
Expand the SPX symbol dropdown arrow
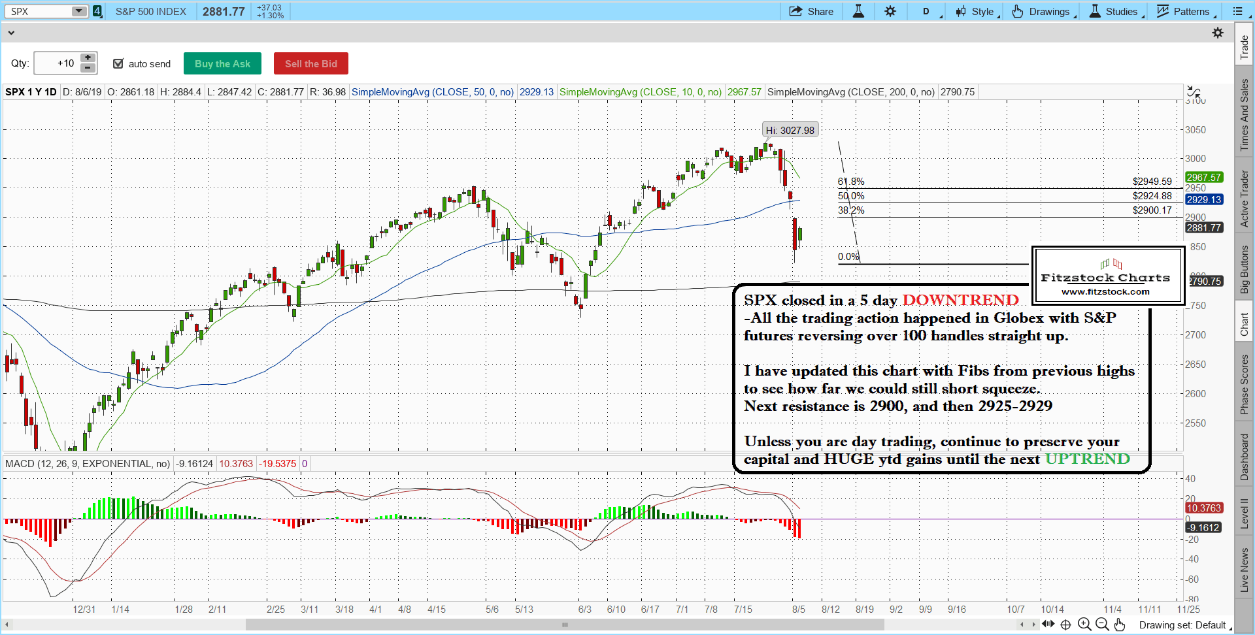click(x=78, y=11)
